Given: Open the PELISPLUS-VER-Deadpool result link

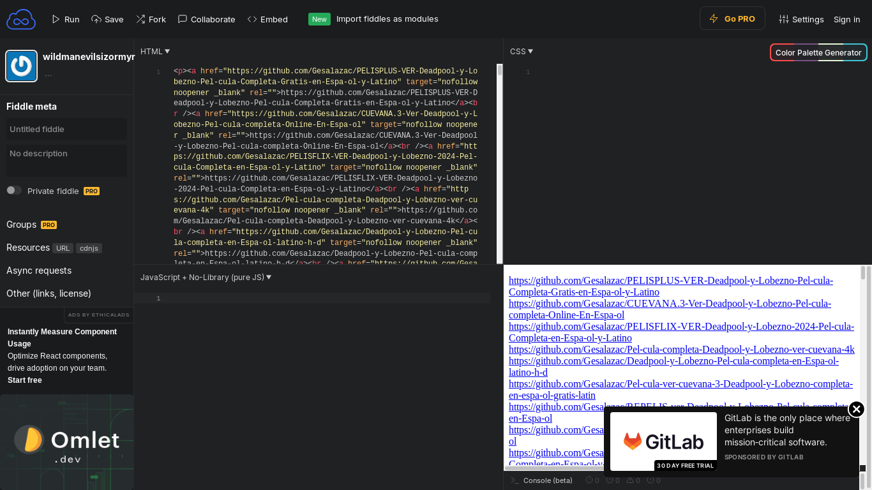Looking at the screenshot, I should pyautogui.click(x=671, y=286).
